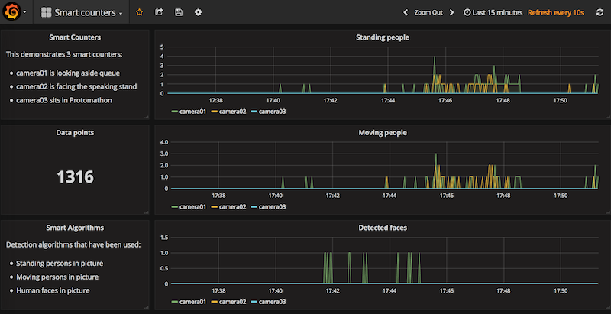611x314 pixels.
Task: Toggle camera01 series in Moving people legend
Action: pyautogui.click(x=189, y=206)
